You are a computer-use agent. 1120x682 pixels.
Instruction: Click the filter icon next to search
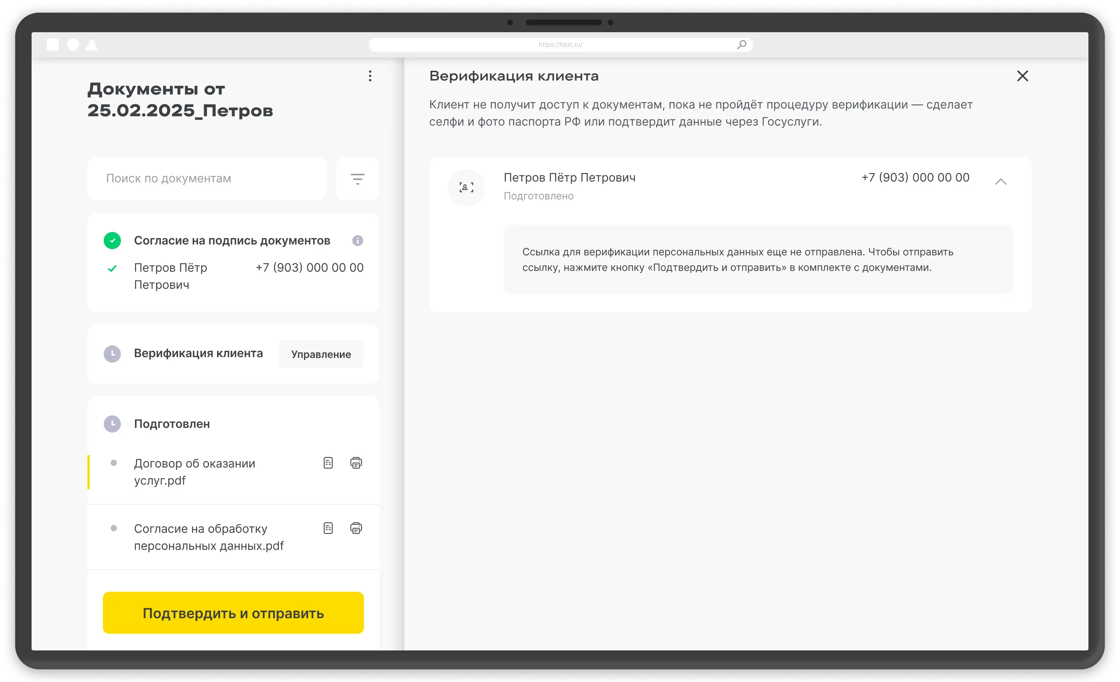point(357,179)
